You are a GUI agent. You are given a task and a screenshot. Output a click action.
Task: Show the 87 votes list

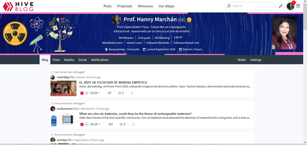pyautogui.click(x=108, y=93)
